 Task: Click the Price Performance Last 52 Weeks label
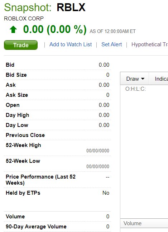coord(40,180)
